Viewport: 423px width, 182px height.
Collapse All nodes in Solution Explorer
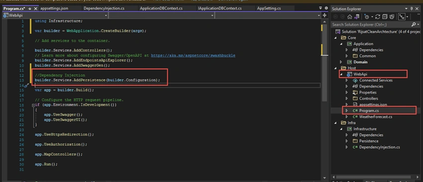[385, 17]
